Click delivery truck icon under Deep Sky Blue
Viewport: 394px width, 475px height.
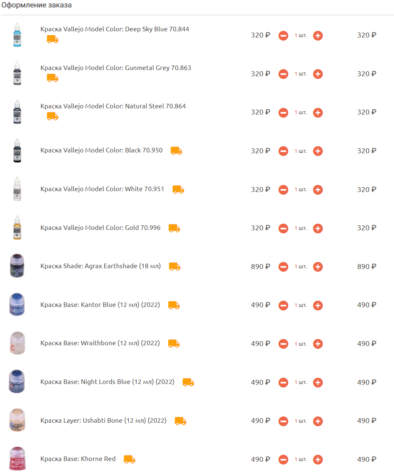tap(53, 40)
